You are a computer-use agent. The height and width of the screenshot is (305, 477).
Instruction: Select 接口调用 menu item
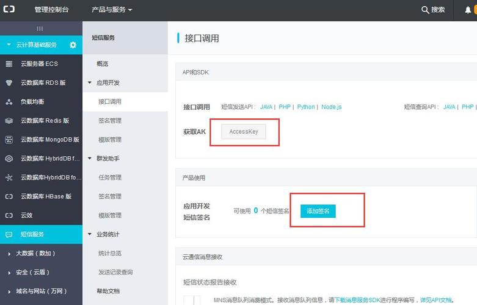[110, 101]
